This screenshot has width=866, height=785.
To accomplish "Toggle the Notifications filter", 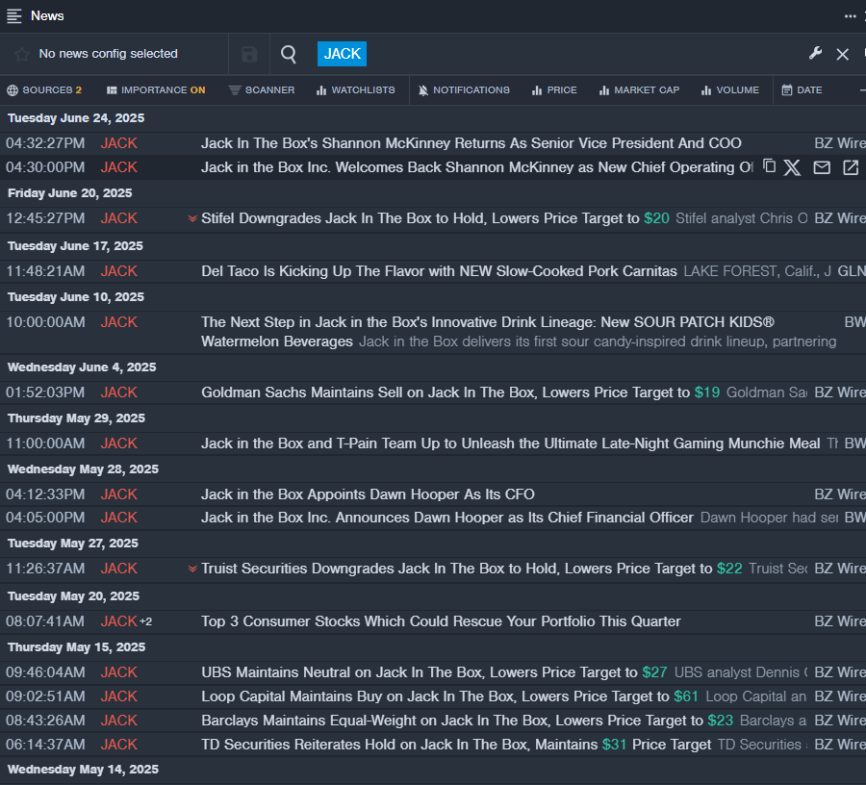I will pos(464,90).
